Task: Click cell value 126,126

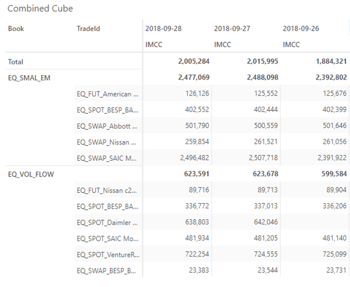Action: [x=197, y=94]
